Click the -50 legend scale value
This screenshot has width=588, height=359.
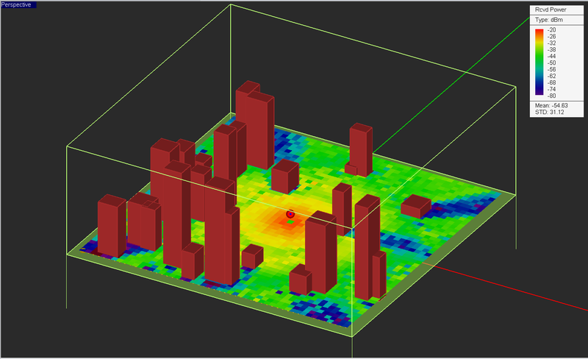(x=551, y=63)
